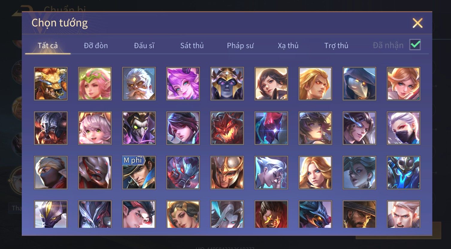Select the blue armored mech hero
Viewport: 451px width, 249px height.
pos(403,173)
